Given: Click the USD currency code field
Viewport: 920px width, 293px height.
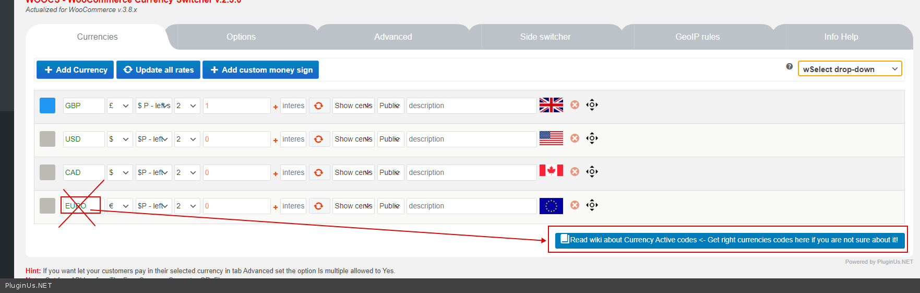Looking at the screenshot, I should click(83, 139).
